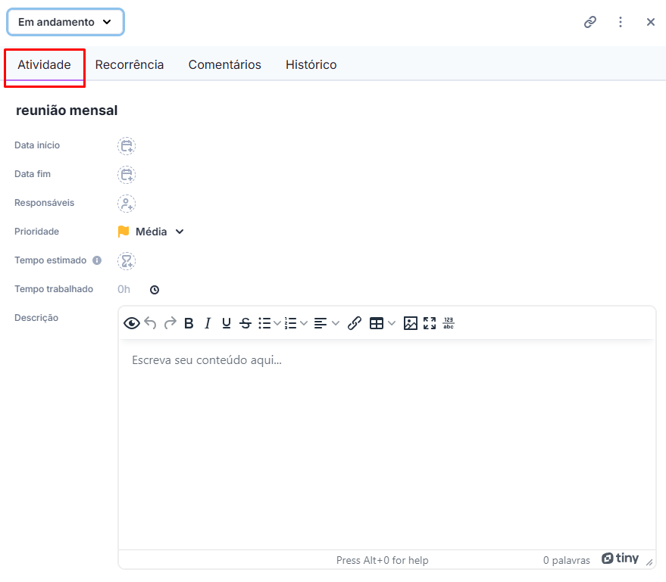Expand the table insert dropdown arrow
This screenshot has width=666, height=582.
[392, 323]
